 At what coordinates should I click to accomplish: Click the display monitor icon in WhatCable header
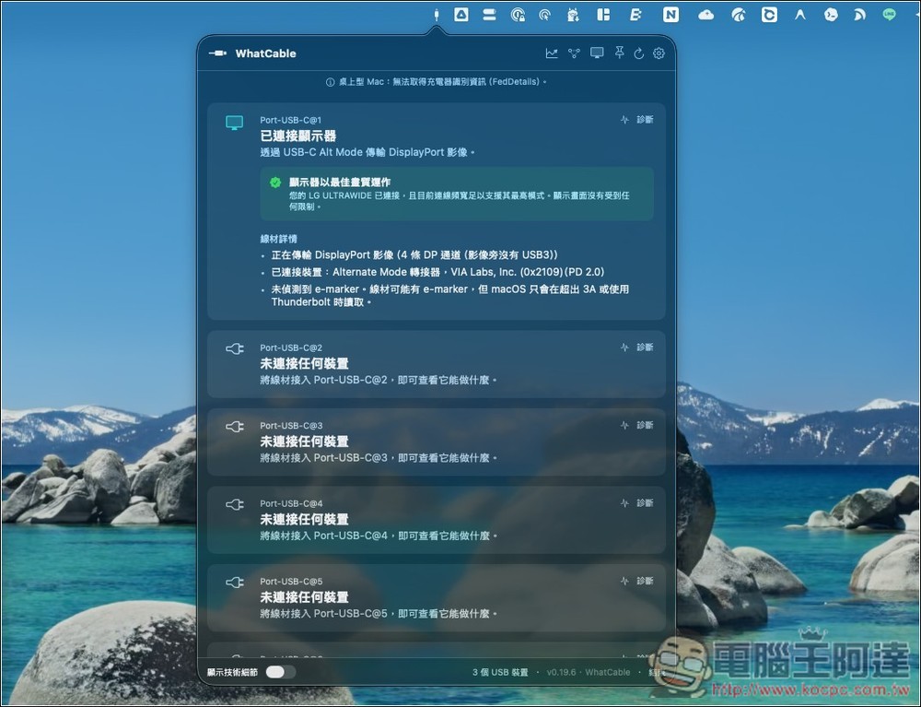click(597, 53)
